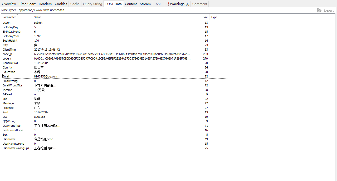The image size is (337, 181).
Task: Select the ConfirmPwd parameter row
Action: [x=10, y=63]
